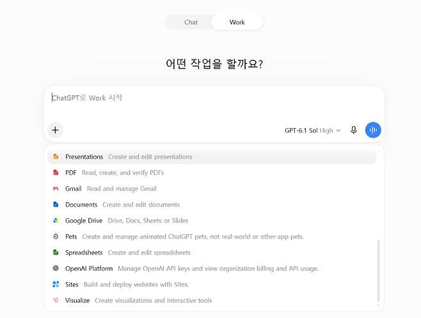Click the Pets icon
This screenshot has height=318, width=421.
click(56, 236)
